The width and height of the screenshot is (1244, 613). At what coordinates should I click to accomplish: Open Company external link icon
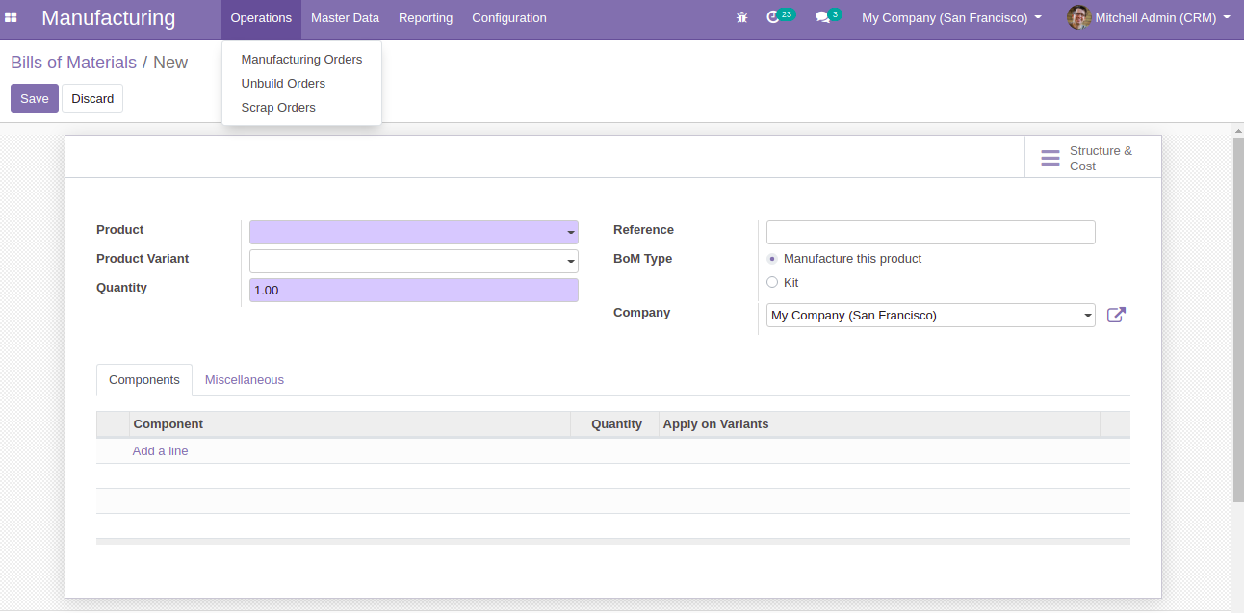pos(1116,315)
